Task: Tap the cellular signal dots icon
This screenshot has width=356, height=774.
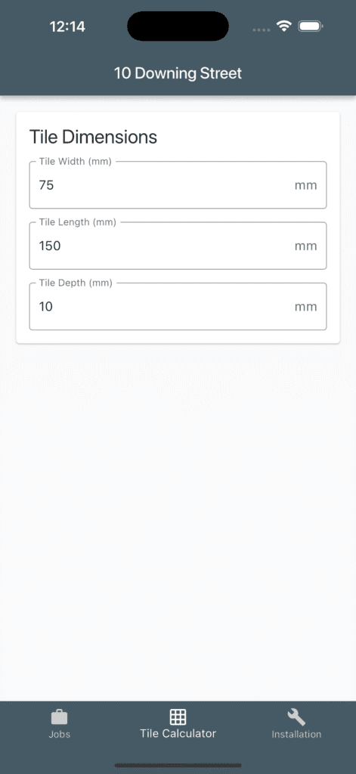Action: (262, 29)
